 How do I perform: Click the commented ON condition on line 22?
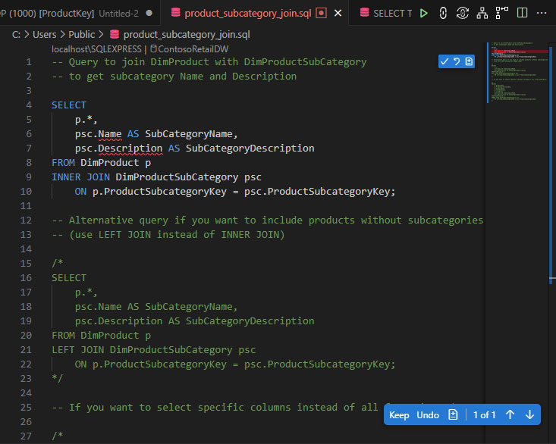pos(235,364)
